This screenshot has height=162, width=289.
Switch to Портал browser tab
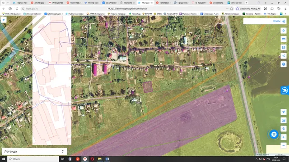(x=20, y=3)
